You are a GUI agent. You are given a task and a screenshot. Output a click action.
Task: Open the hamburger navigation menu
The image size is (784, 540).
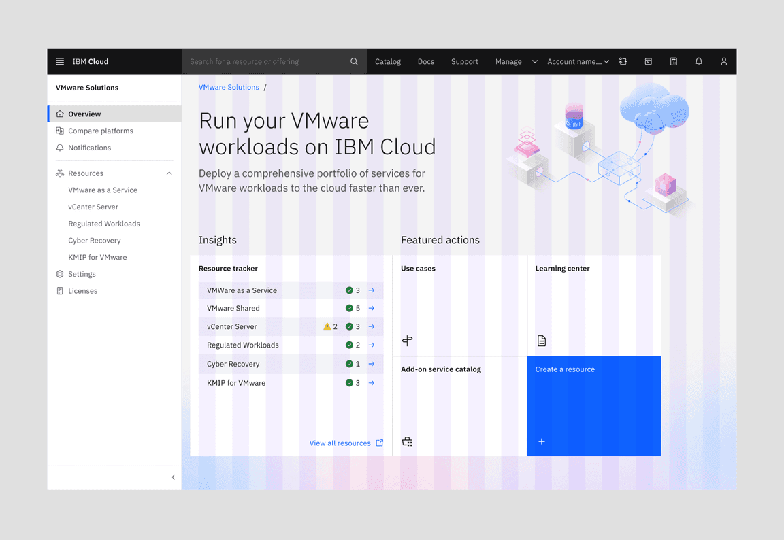pyautogui.click(x=60, y=61)
